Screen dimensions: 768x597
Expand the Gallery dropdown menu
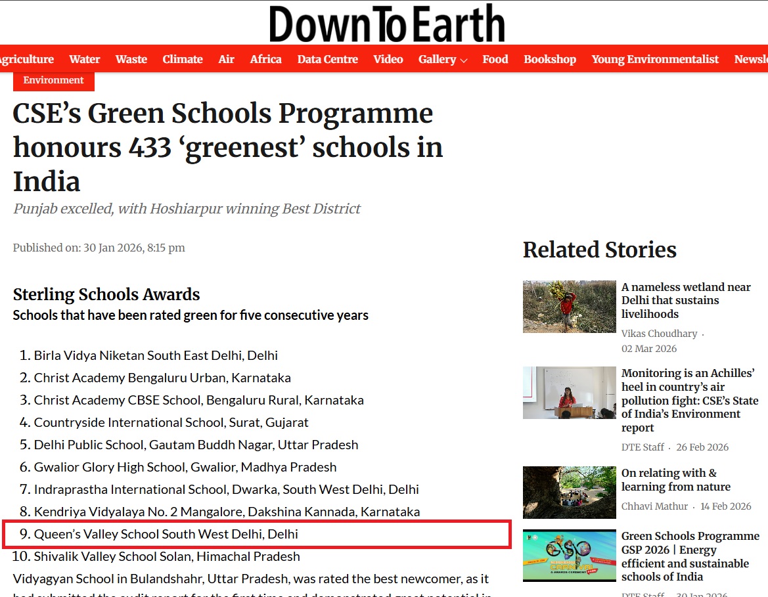(443, 59)
